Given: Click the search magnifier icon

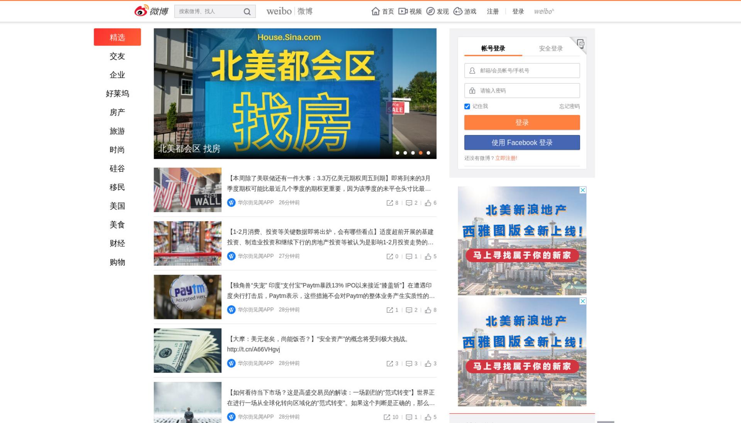Looking at the screenshot, I should (247, 12).
